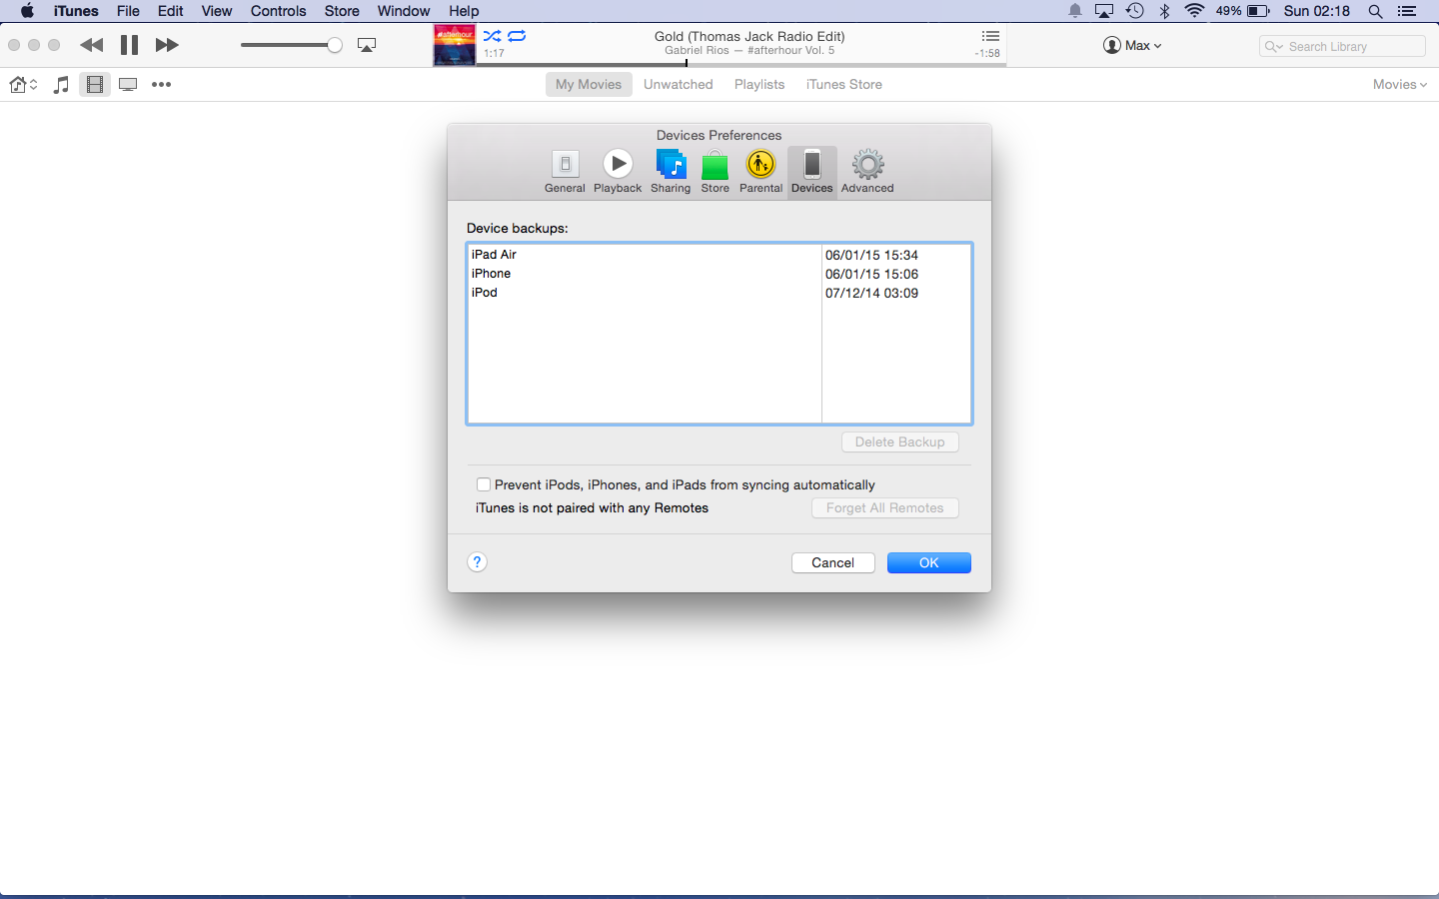This screenshot has width=1439, height=899.
Task: Open AirPlay display menu bar icon
Action: pos(1104,11)
